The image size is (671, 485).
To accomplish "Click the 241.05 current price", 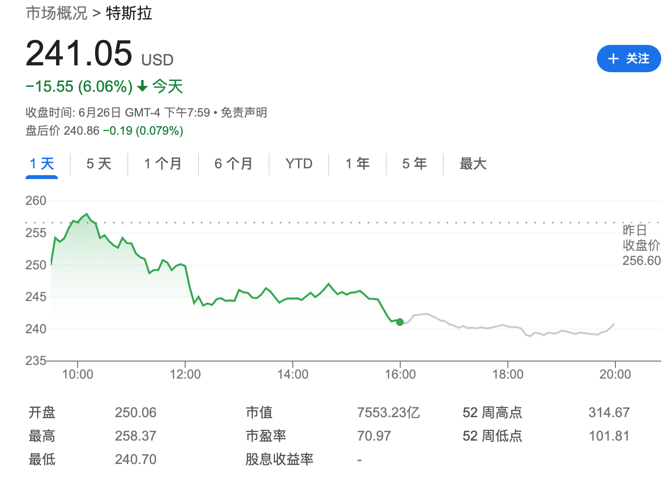I will click(79, 53).
